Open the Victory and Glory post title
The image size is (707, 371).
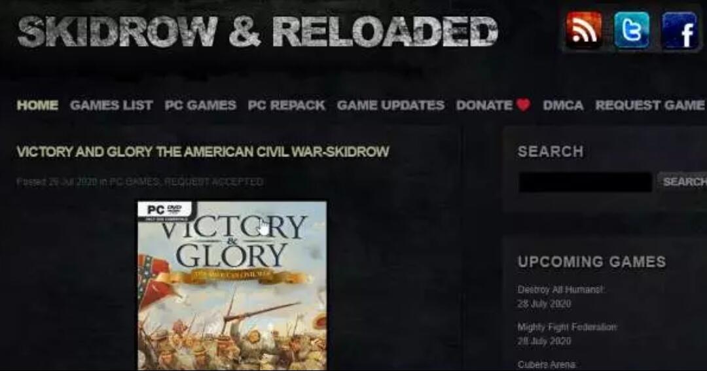click(x=203, y=151)
